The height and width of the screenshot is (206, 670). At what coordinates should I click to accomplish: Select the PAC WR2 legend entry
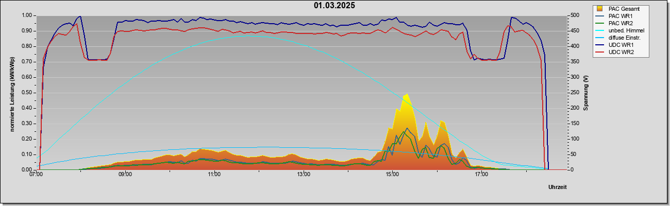click(x=621, y=23)
